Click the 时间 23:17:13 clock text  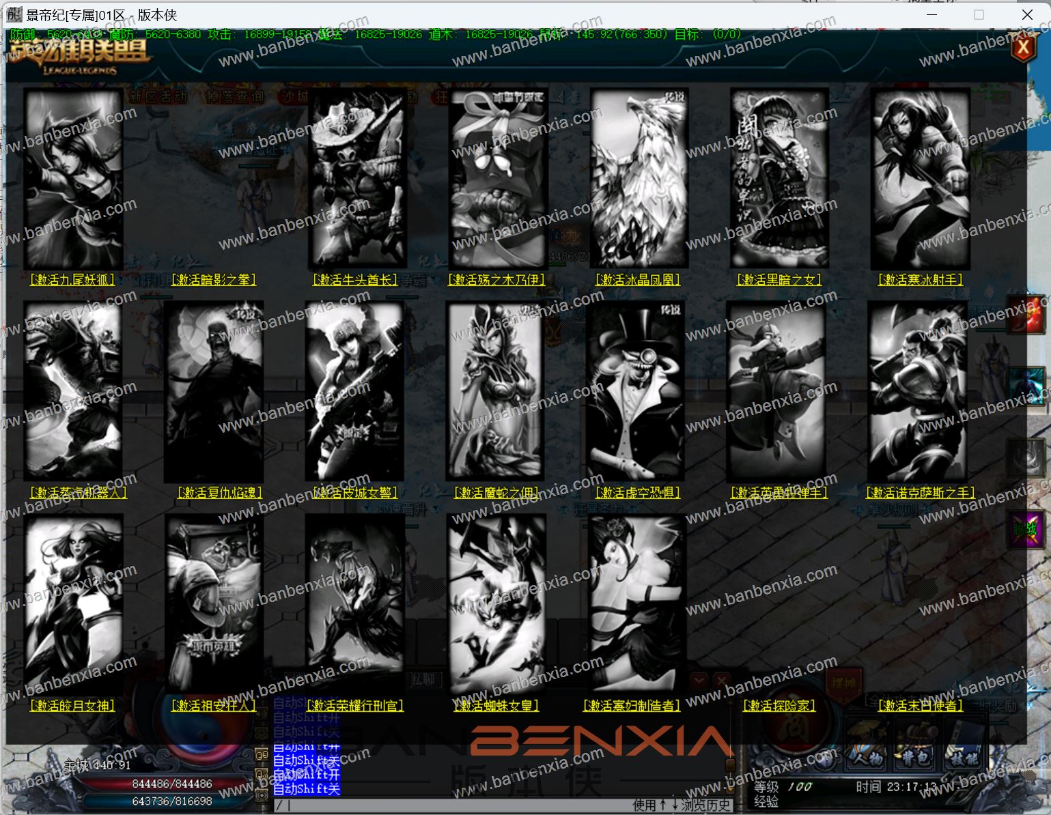pyautogui.click(x=896, y=787)
